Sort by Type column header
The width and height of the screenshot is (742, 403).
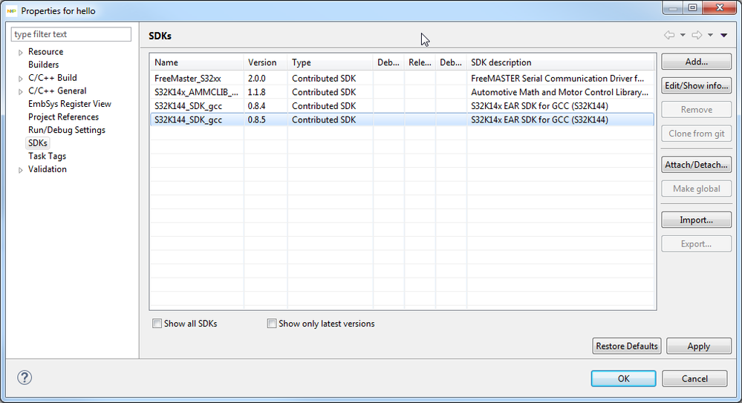pos(331,62)
